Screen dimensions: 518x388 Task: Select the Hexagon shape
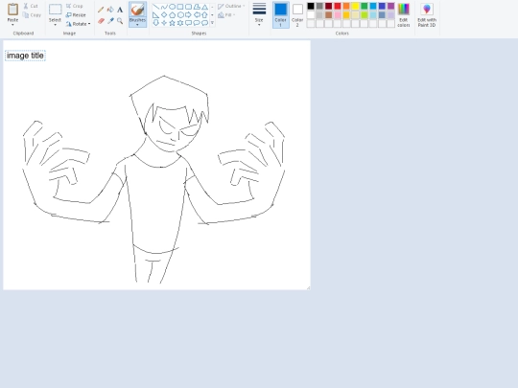[180, 14]
